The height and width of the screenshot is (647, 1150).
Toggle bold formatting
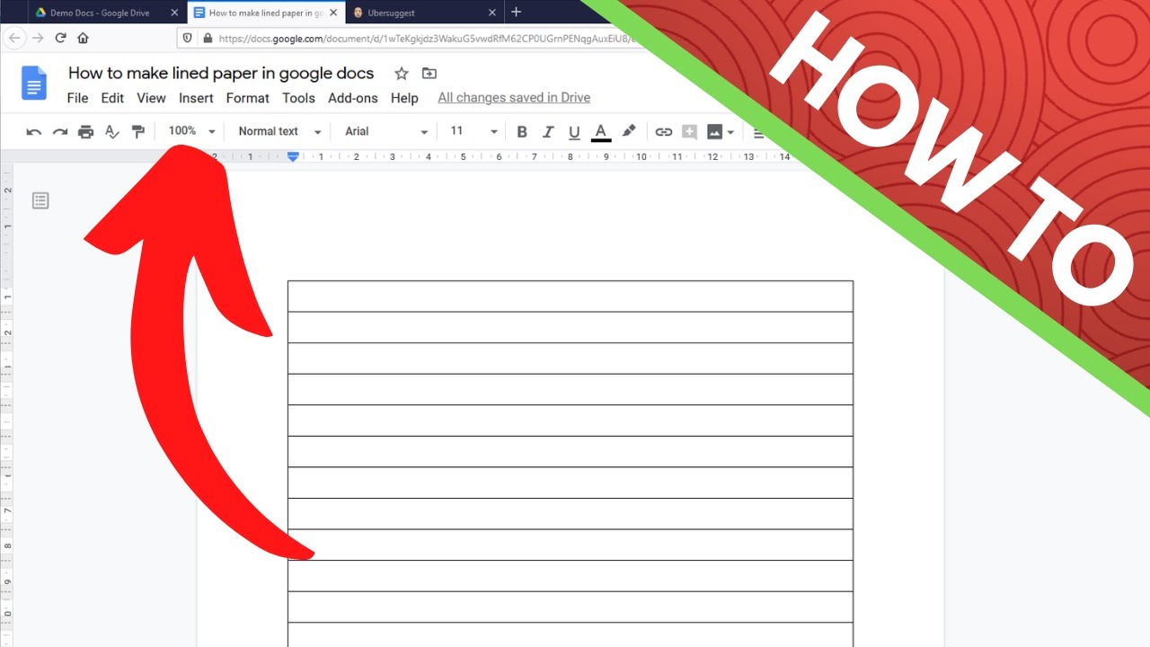point(522,131)
